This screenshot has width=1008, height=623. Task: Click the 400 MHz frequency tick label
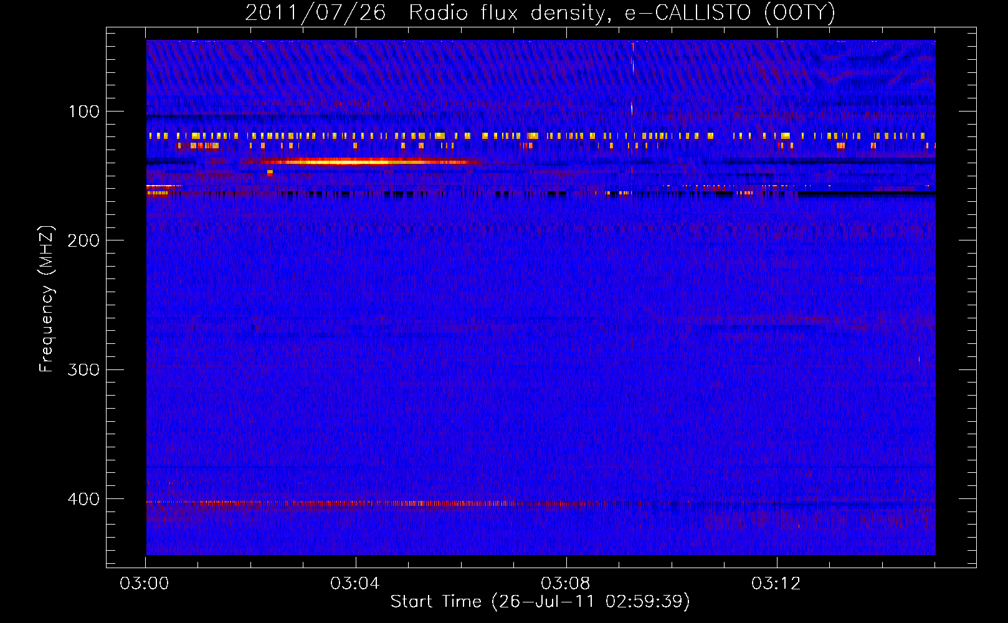pos(84,499)
